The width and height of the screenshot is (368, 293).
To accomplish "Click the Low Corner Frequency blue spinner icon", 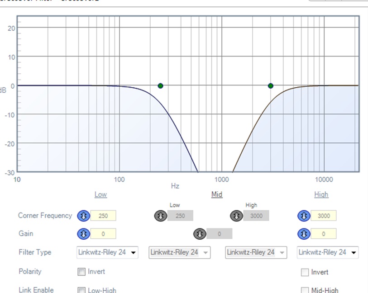I will pyautogui.click(x=84, y=216).
